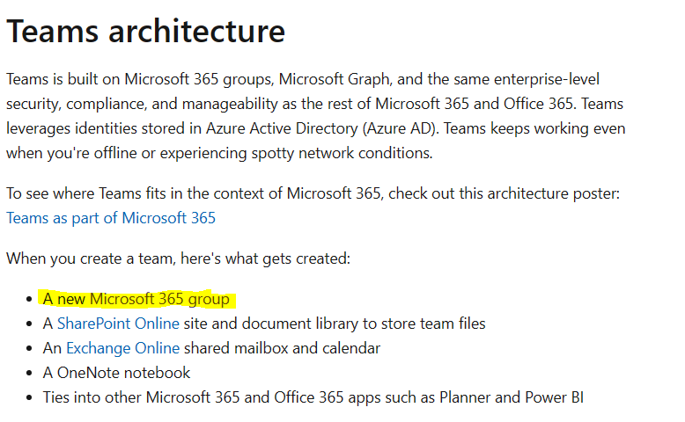
Task: Click 'site and document library' text
Action: (x=269, y=324)
